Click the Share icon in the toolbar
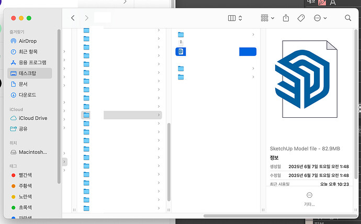Screen dimensions: 361x224 [x=286, y=18]
